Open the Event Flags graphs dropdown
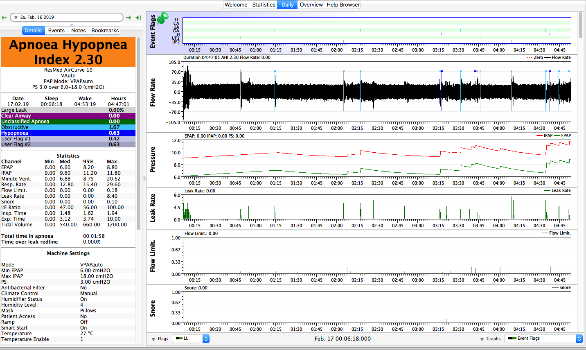This screenshot has height=350, width=586. [543, 339]
